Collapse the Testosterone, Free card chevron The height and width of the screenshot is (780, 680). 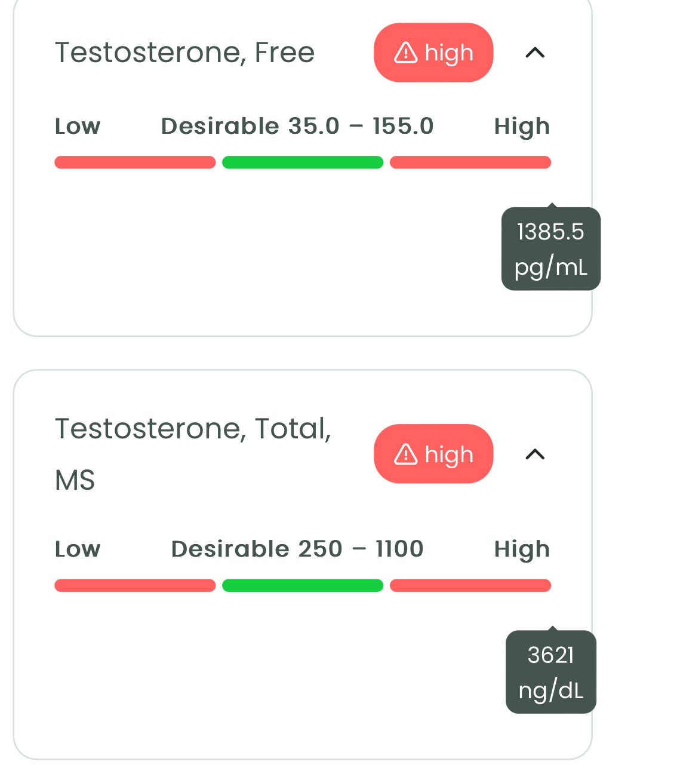coord(535,53)
